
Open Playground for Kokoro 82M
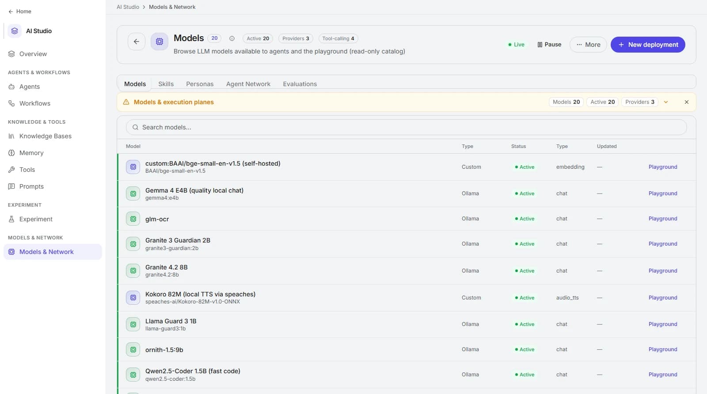coord(663,298)
